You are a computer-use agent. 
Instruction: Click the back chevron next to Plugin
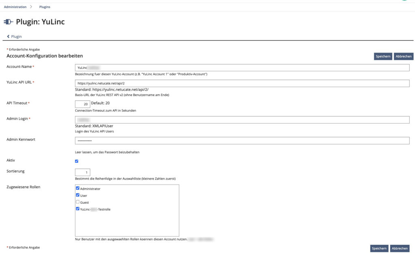[x=9, y=36]
